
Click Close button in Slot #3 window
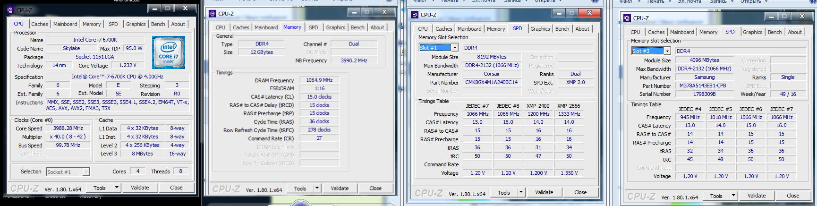click(793, 196)
